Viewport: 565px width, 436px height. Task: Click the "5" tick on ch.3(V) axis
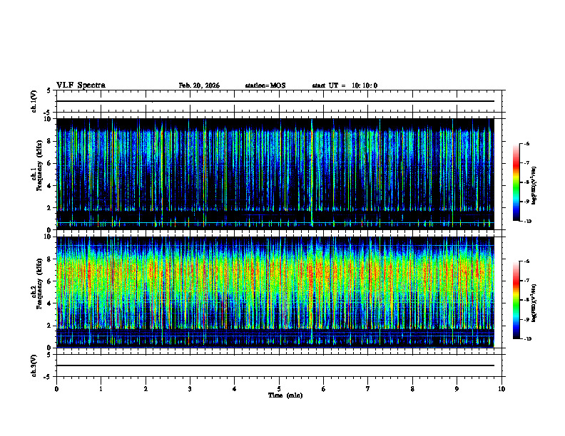[x=49, y=355]
